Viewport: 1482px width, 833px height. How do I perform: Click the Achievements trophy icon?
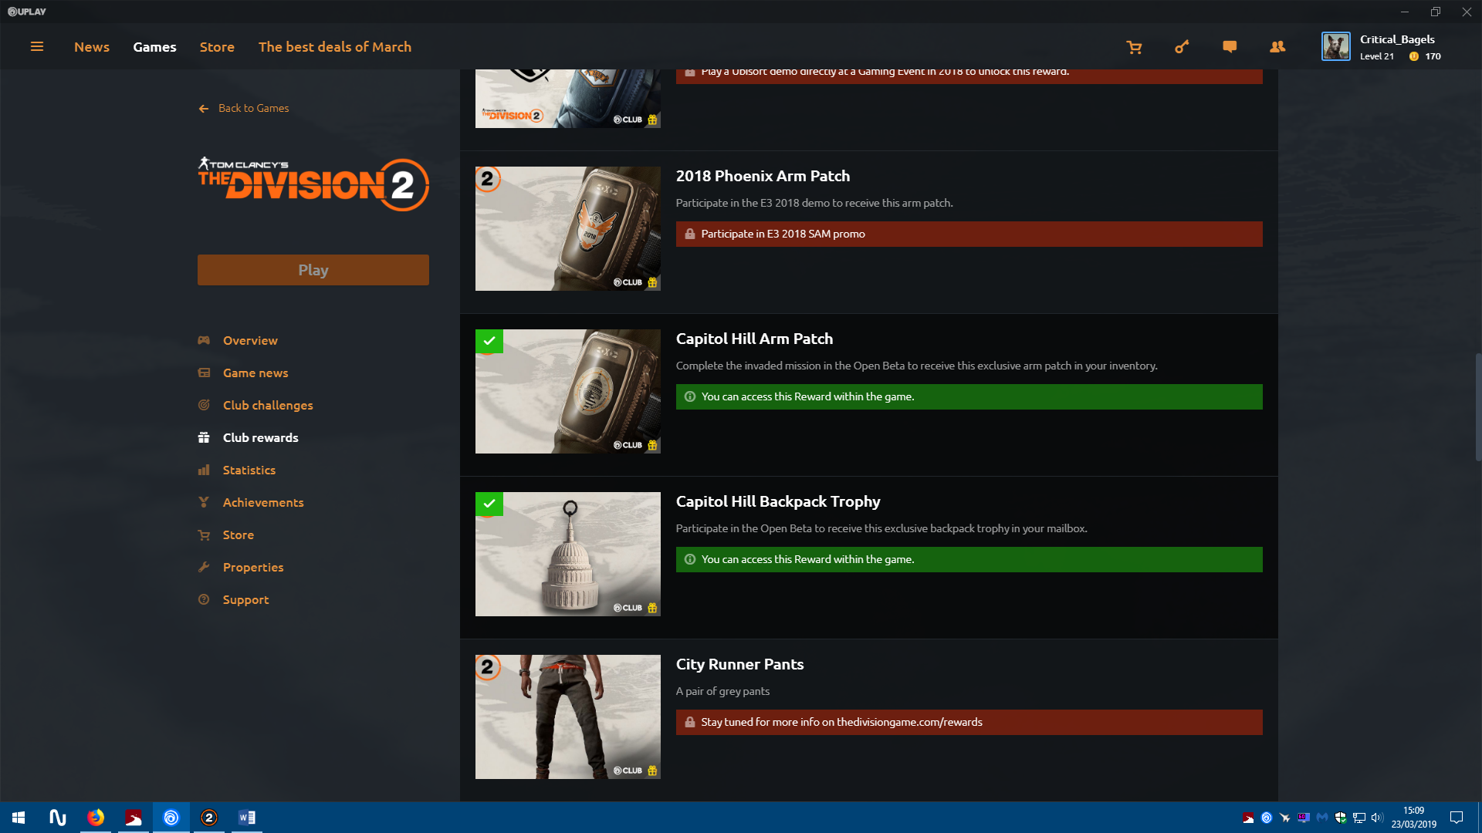pyautogui.click(x=204, y=502)
